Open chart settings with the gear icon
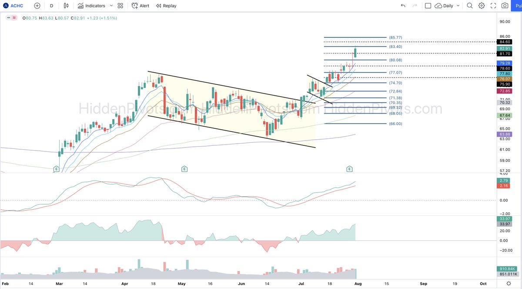Viewport: 522px width, 289px height. (482, 6)
